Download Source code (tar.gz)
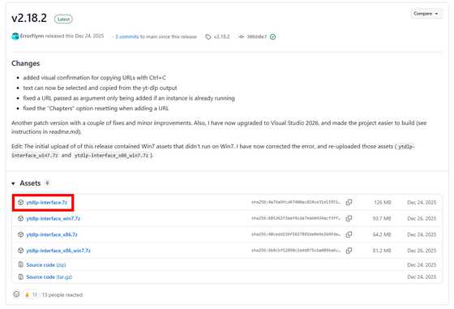Image resolution: width=454 pixels, height=309 pixels. [x=49, y=277]
